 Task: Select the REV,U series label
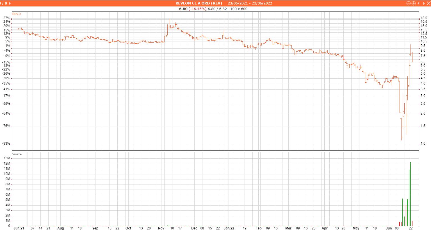click(17, 14)
